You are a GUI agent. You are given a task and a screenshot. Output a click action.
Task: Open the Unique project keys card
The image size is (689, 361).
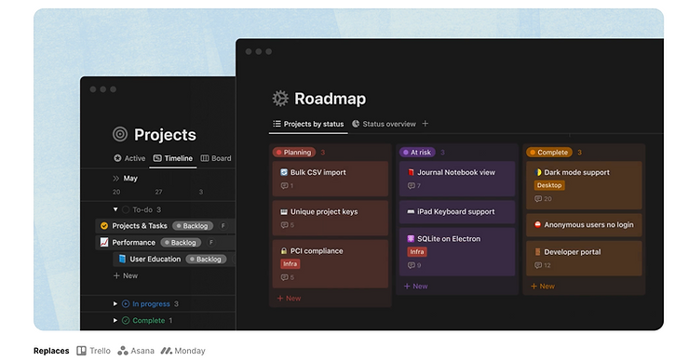click(331, 218)
